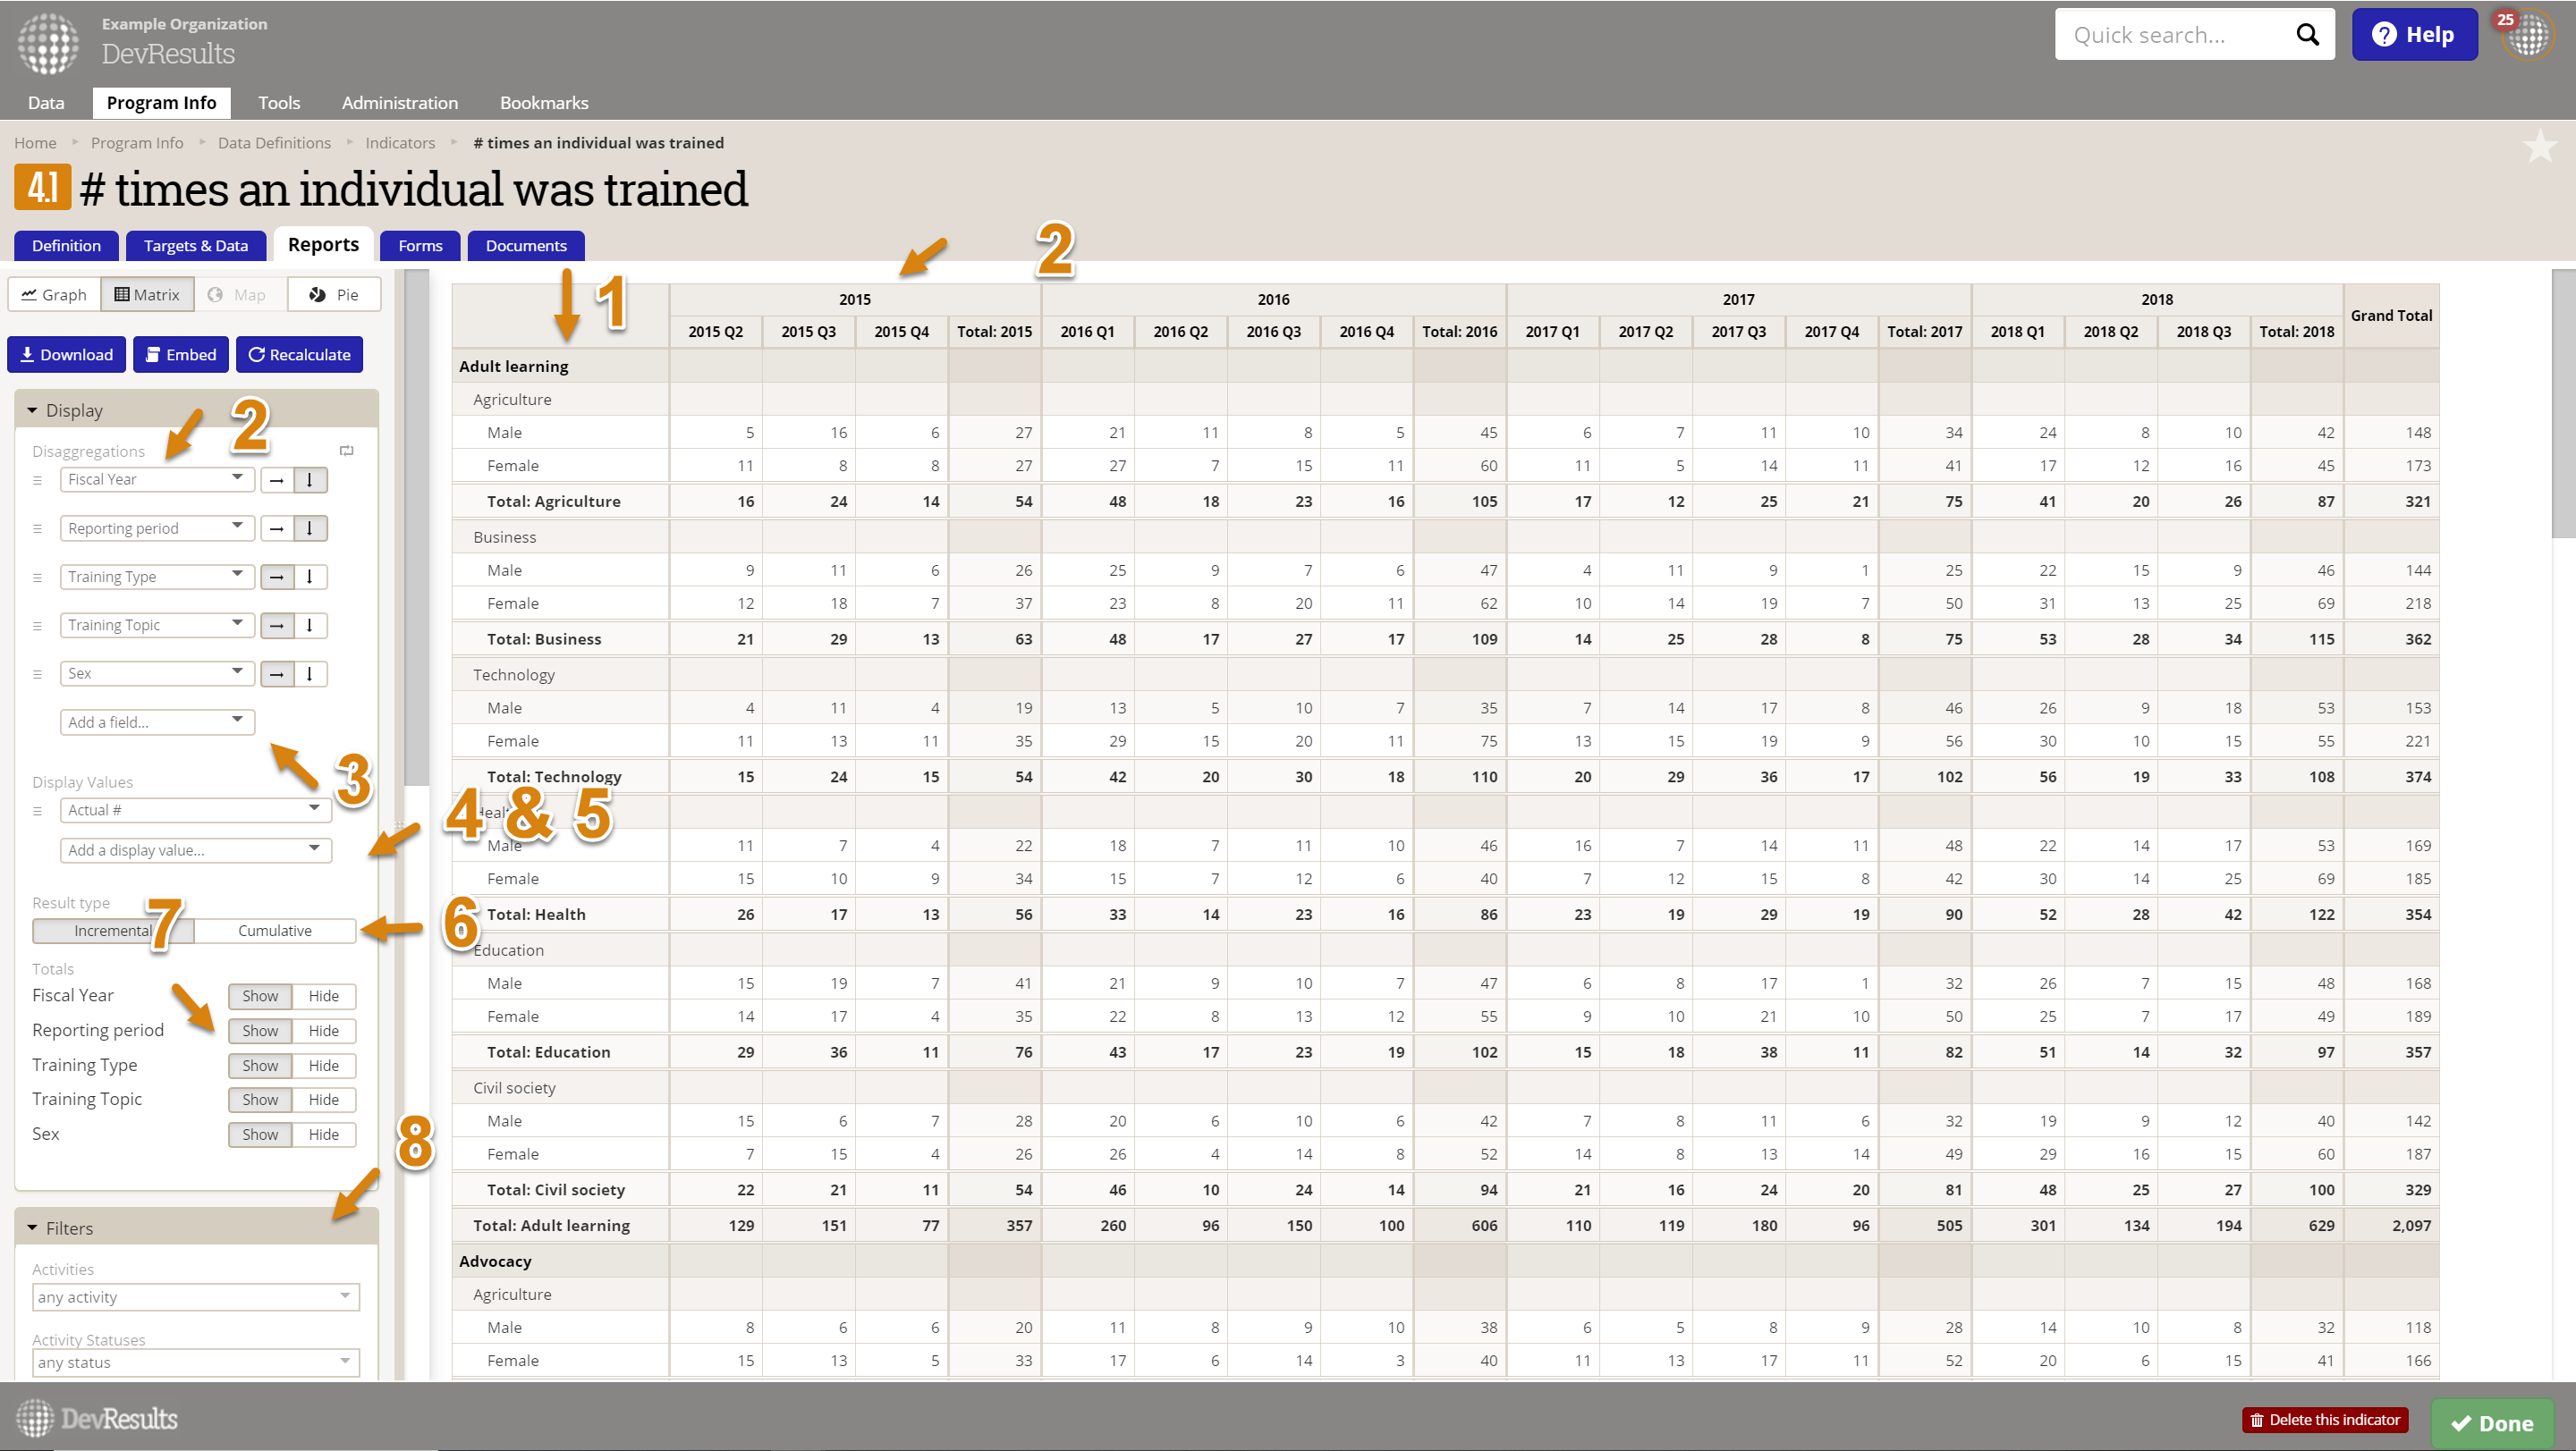This screenshot has height=1451, width=2576.
Task: Grab the drag handle beside Sex field
Action: [38, 674]
